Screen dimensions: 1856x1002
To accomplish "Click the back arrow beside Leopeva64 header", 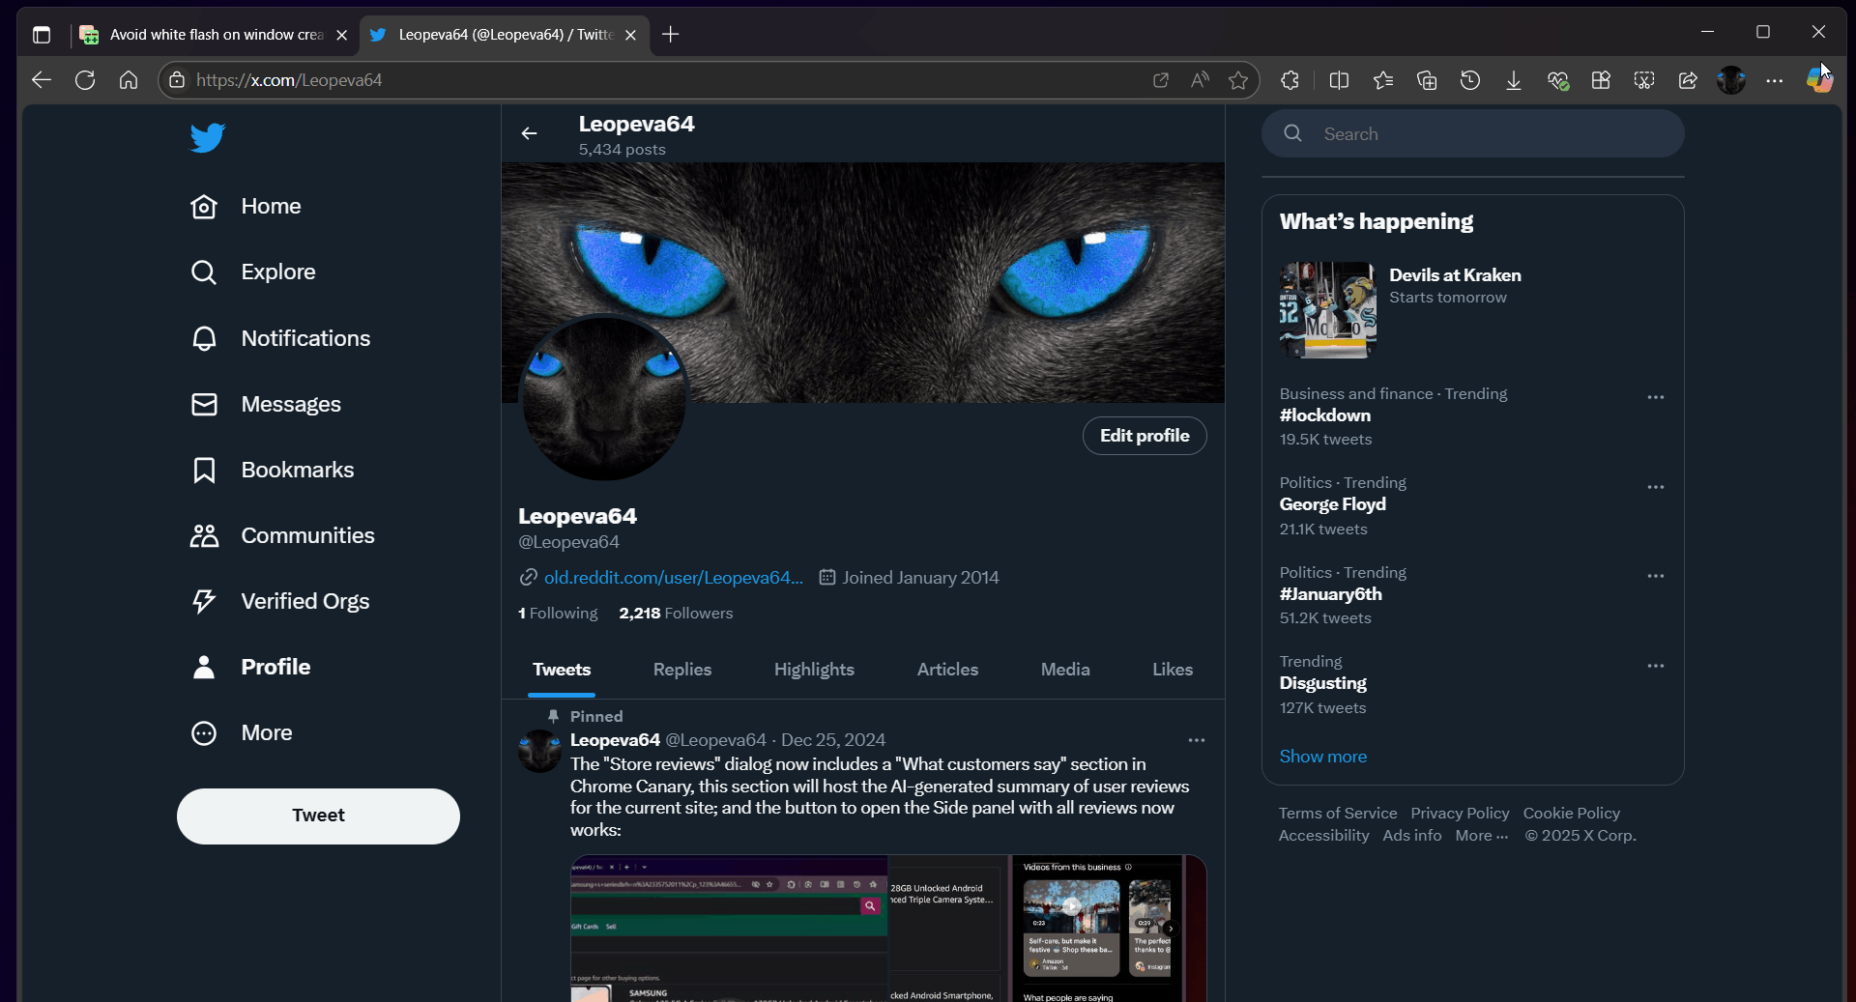I will [x=529, y=133].
